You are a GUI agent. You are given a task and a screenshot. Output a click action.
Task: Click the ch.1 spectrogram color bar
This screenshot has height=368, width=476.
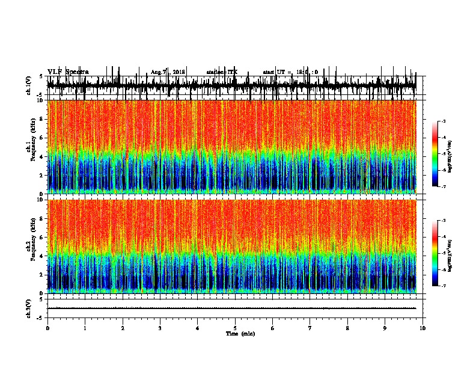click(x=435, y=154)
